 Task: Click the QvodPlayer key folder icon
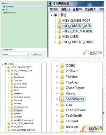pyautogui.click(x=62, y=88)
